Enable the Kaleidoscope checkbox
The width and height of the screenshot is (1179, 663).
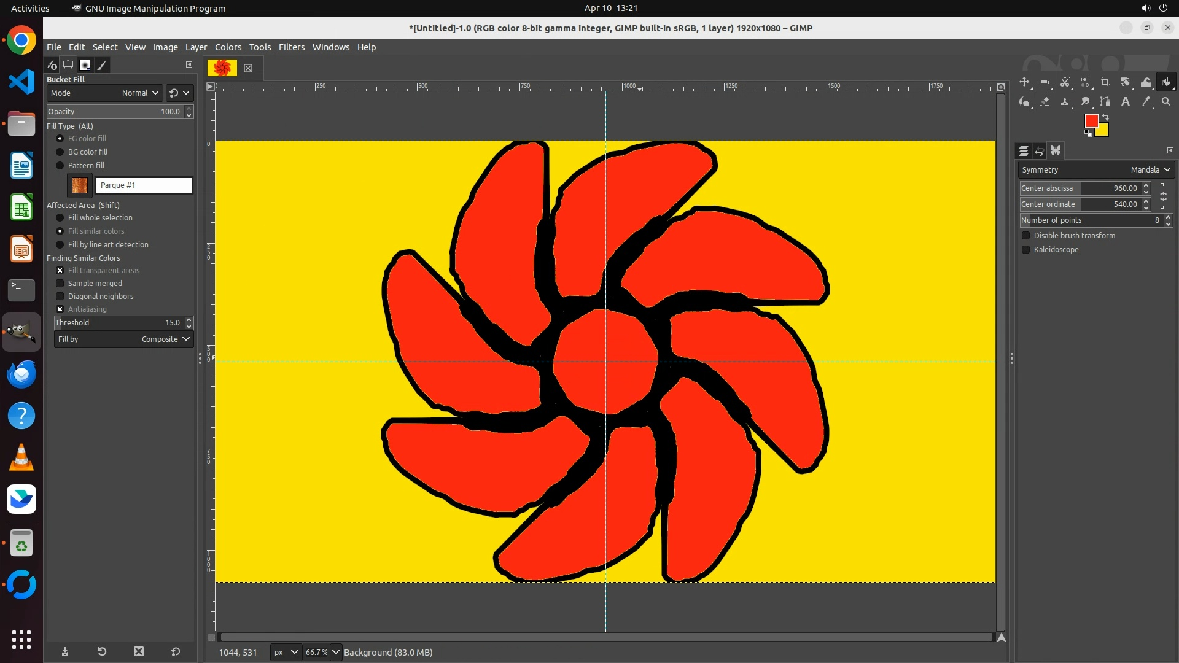[1025, 250]
